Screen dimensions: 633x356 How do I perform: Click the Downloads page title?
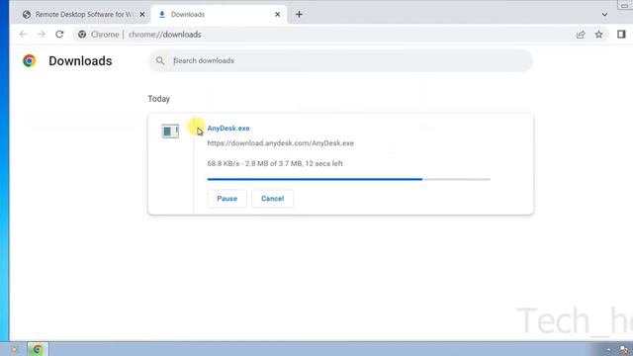point(80,60)
